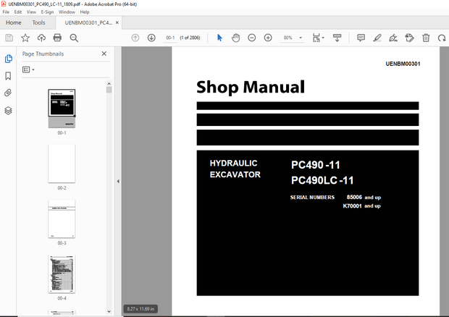Viewport: 449px width, 317px height.
Task: Click the page number input field
Action: click(170, 38)
